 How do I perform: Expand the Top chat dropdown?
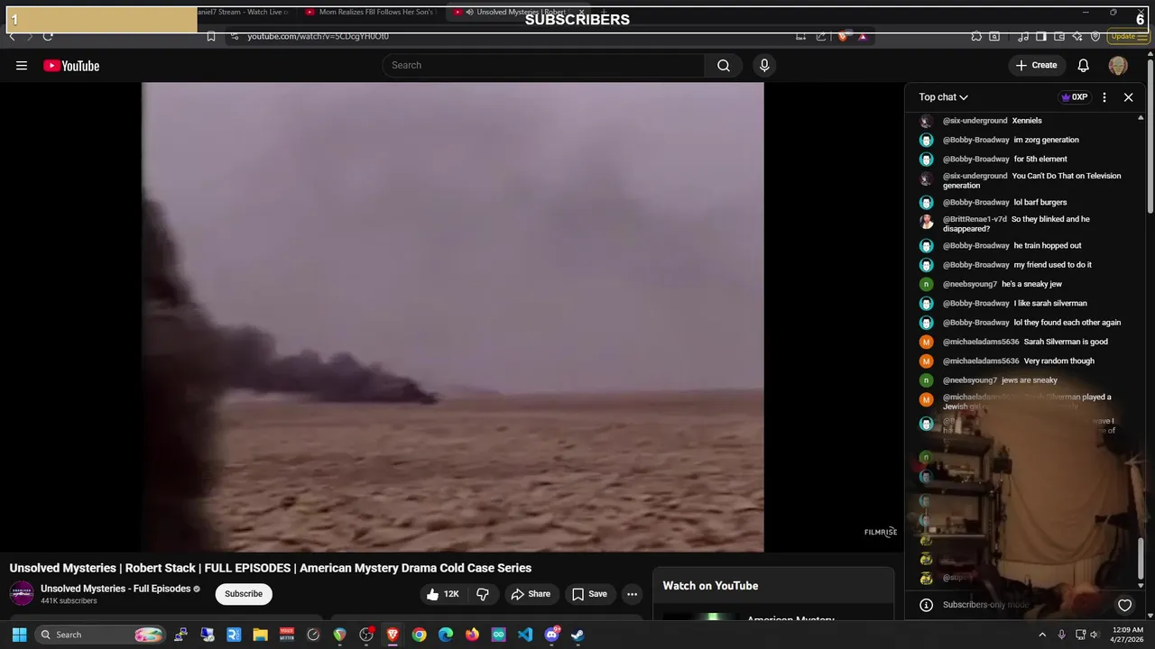pos(944,97)
